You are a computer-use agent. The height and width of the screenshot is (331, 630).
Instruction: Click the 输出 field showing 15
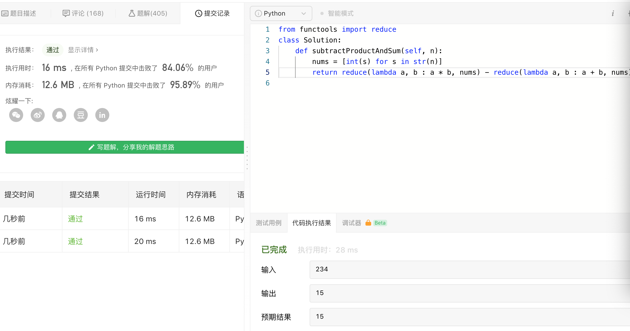tap(470, 293)
